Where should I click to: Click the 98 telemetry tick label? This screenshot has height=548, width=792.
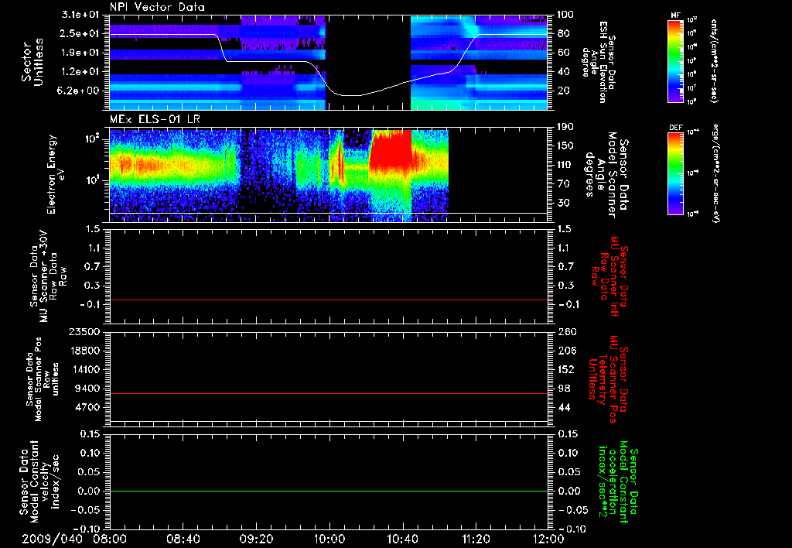point(563,389)
